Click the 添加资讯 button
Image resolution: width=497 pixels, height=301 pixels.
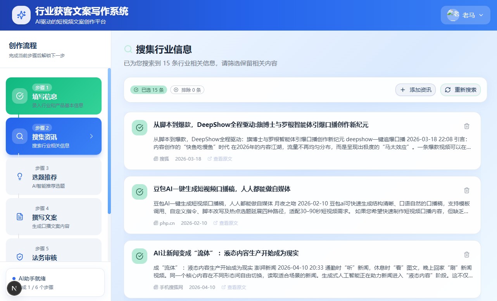tap(416, 90)
